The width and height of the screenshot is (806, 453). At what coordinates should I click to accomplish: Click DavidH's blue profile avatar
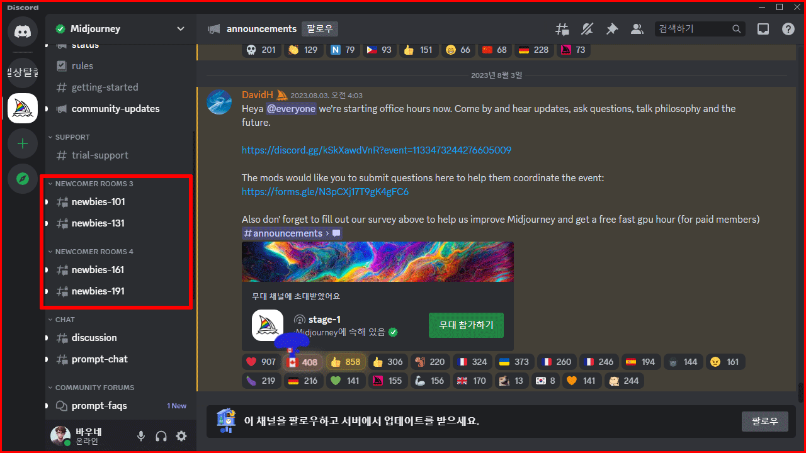coord(219,102)
